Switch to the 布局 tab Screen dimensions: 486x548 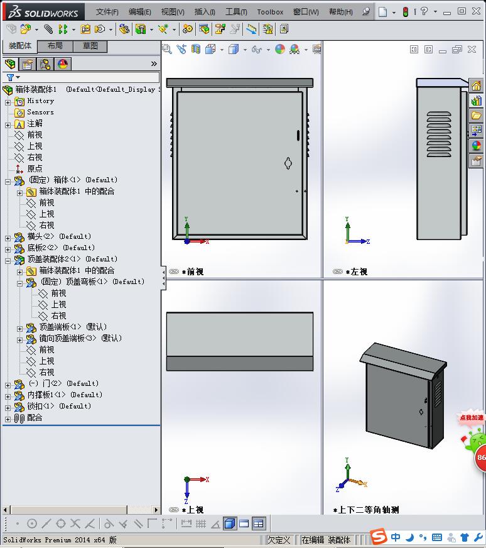tap(55, 46)
